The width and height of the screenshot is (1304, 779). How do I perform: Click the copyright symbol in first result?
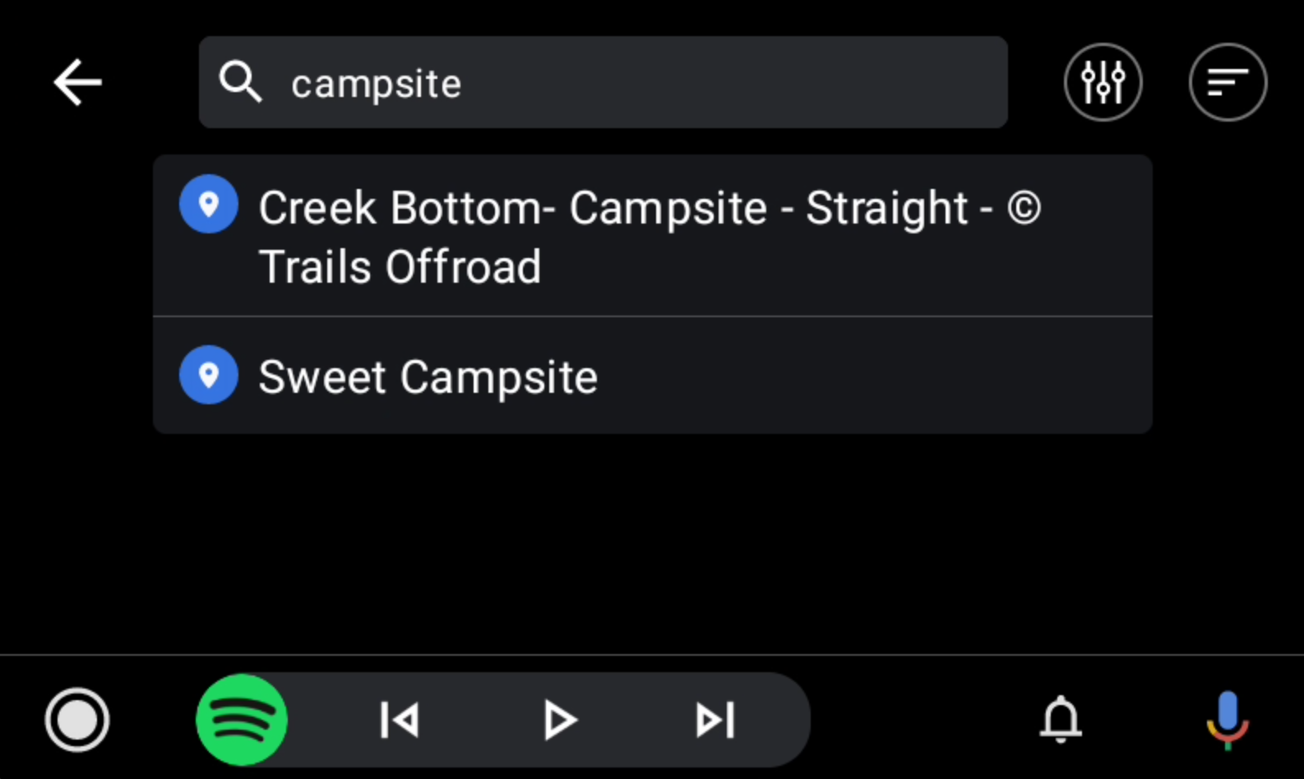point(1024,208)
